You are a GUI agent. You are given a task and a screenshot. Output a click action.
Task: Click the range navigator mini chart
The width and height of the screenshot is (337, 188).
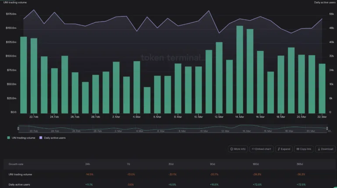[172, 128]
